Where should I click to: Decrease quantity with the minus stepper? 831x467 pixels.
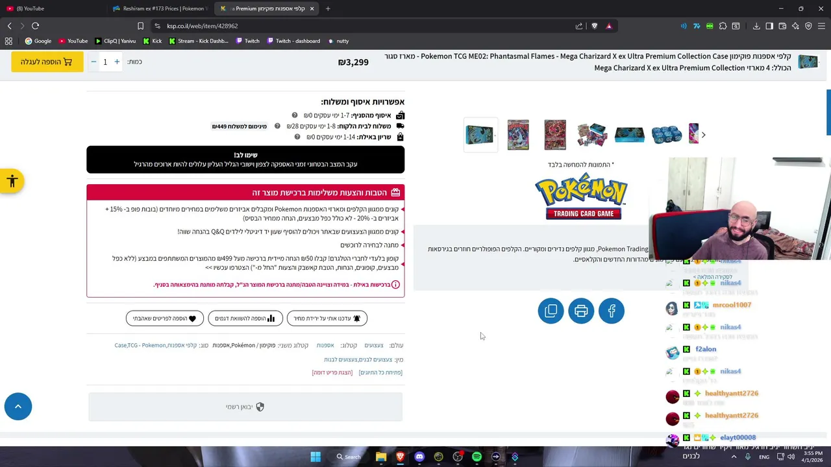[93, 62]
